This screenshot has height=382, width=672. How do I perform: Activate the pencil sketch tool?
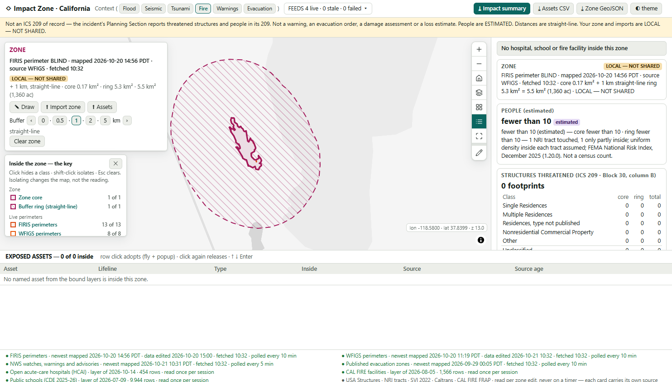(479, 153)
